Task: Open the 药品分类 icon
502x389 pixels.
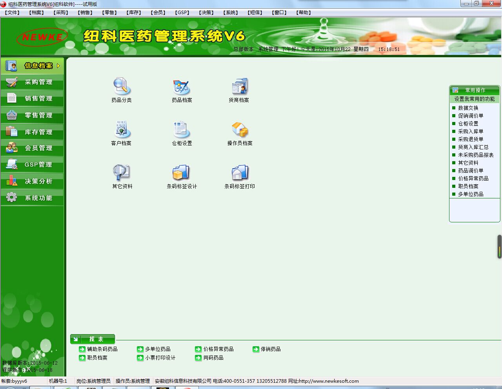Action: [122, 86]
